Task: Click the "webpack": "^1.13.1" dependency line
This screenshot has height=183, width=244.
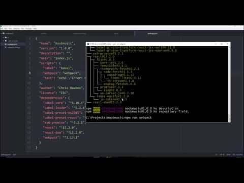Action: pyautogui.click(x=61, y=138)
